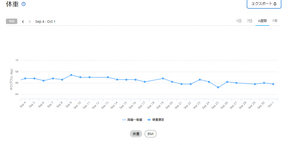Go to previous date range arrow

point(23,22)
